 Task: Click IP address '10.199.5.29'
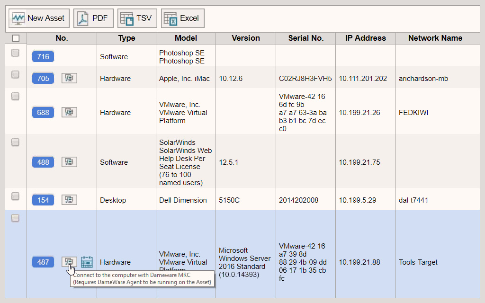coord(358,200)
